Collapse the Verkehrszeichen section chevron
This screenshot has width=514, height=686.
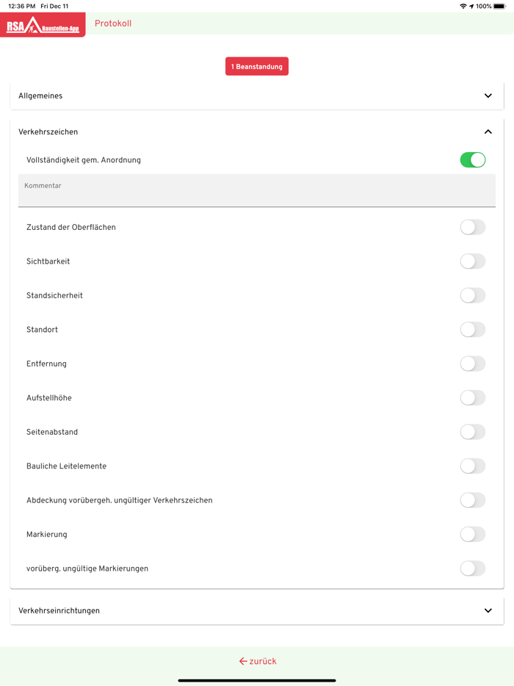click(x=488, y=132)
